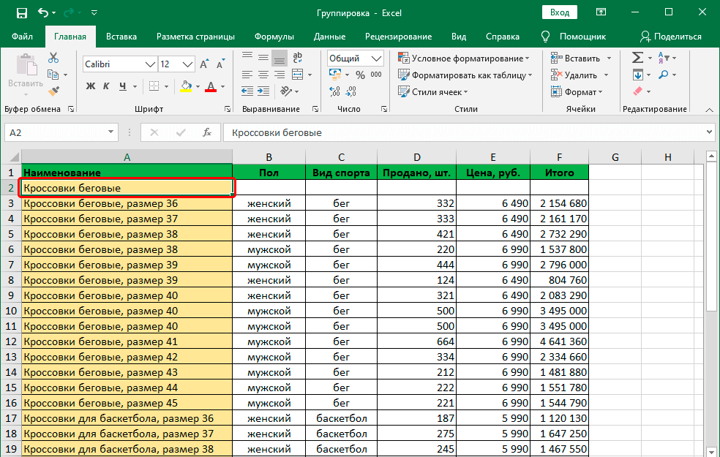Align cell content to top

coord(247,58)
